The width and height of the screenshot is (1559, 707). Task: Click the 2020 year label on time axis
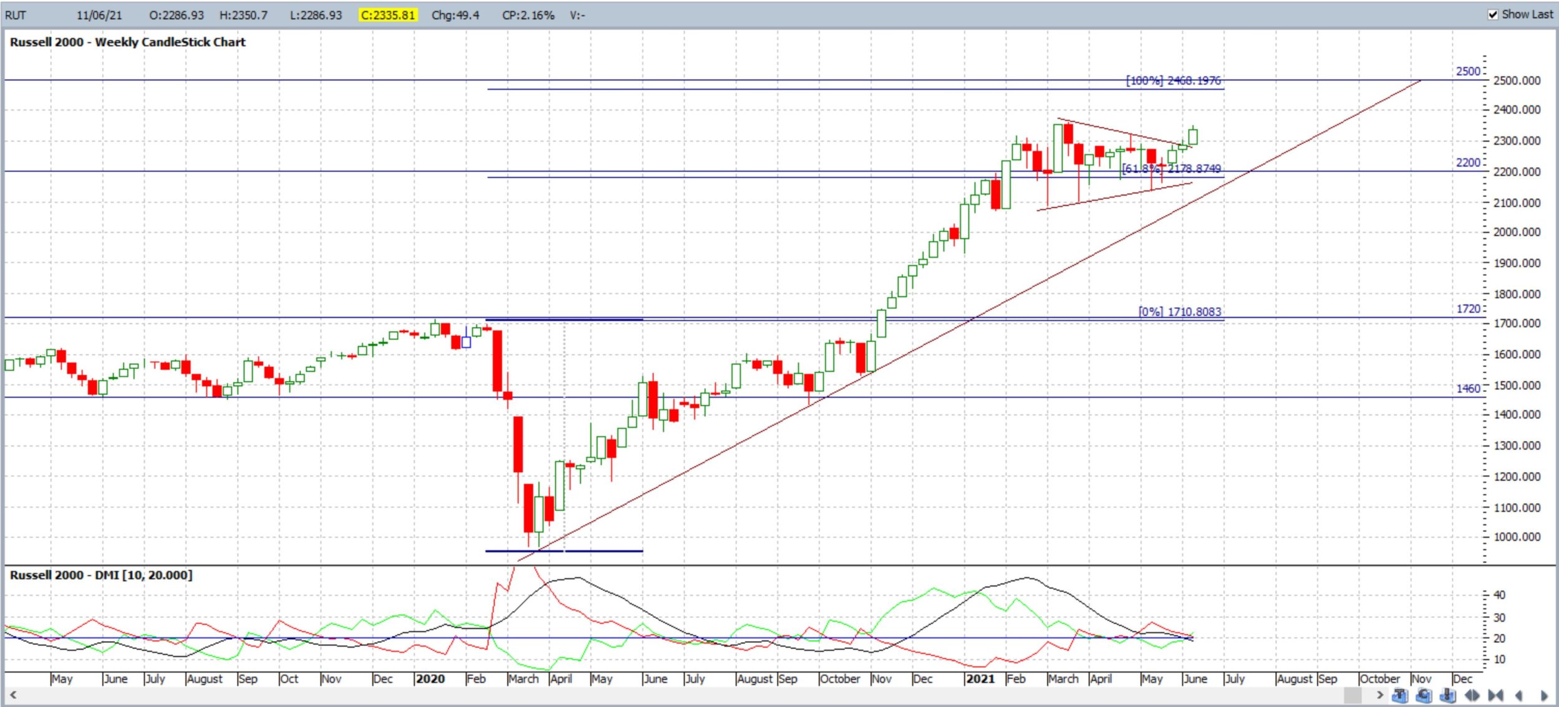tap(430, 678)
